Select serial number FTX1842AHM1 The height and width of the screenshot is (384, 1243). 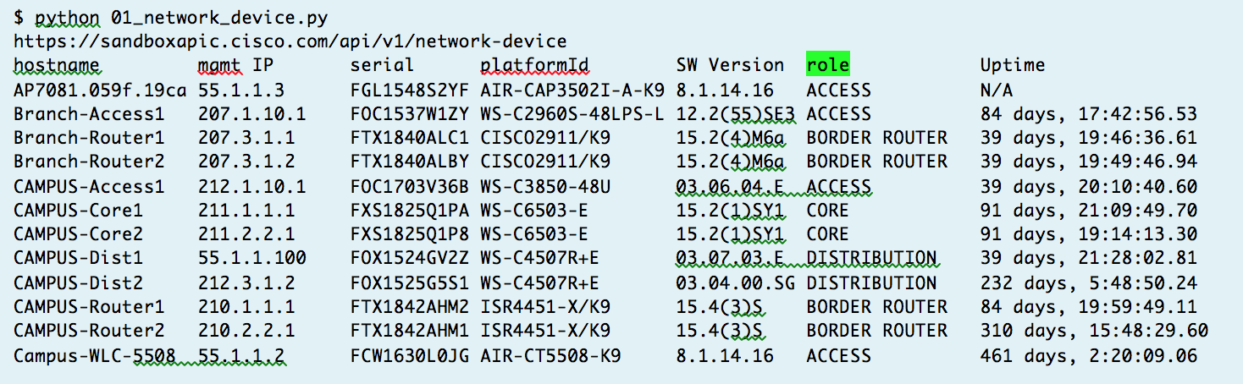pyautogui.click(x=409, y=330)
